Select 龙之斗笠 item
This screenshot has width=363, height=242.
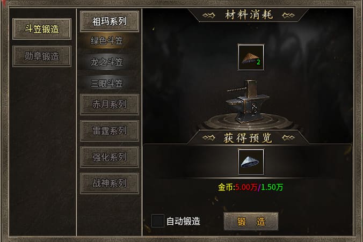(107, 62)
